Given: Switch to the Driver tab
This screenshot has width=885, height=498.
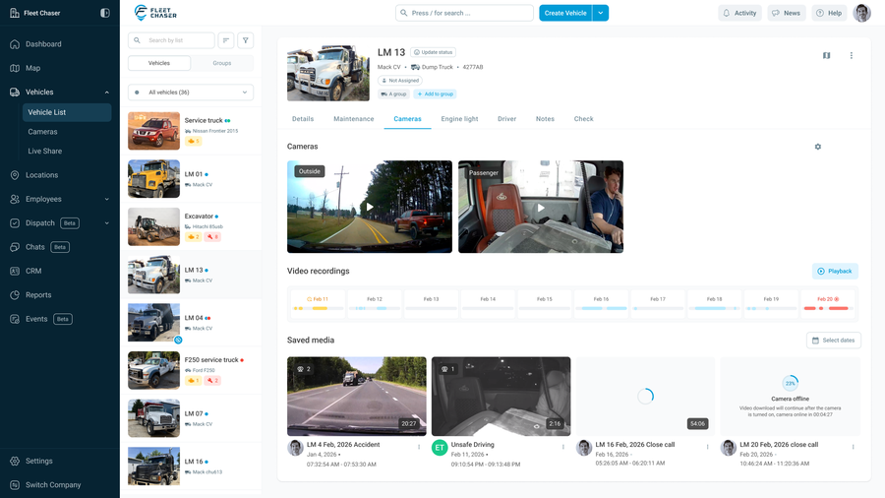Looking at the screenshot, I should tap(506, 119).
